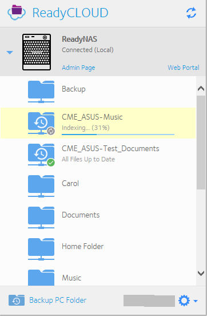Refresh the ReadyCLOUD device list
Image resolution: width=207 pixels, height=316 pixels.
tap(191, 13)
